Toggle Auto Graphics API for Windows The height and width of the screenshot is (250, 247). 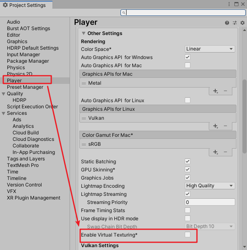coord(188,57)
